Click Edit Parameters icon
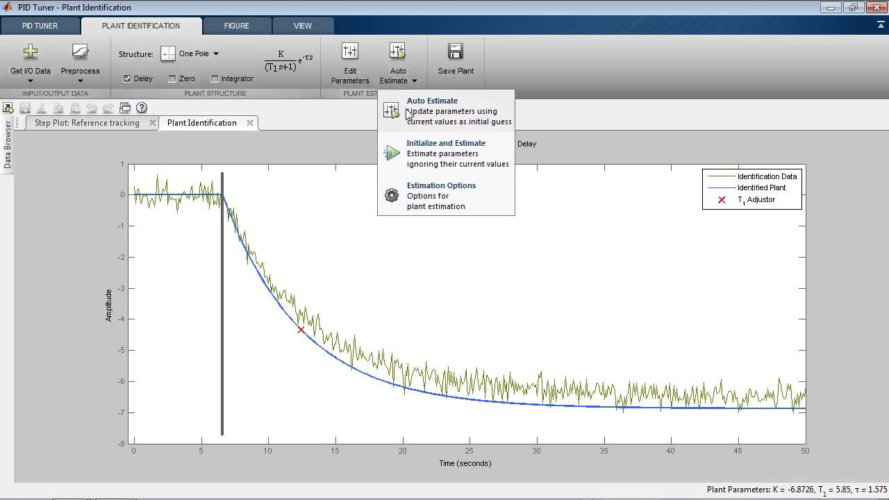This screenshot has height=500, width=889. click(x=350, y=51)
